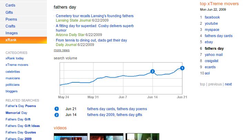The width and height of the screenshot is (250, 140).
Task: Click the facebook mover link
Action: point(212,17)
